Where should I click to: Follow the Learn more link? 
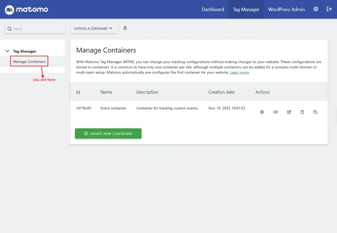[239, 72]
